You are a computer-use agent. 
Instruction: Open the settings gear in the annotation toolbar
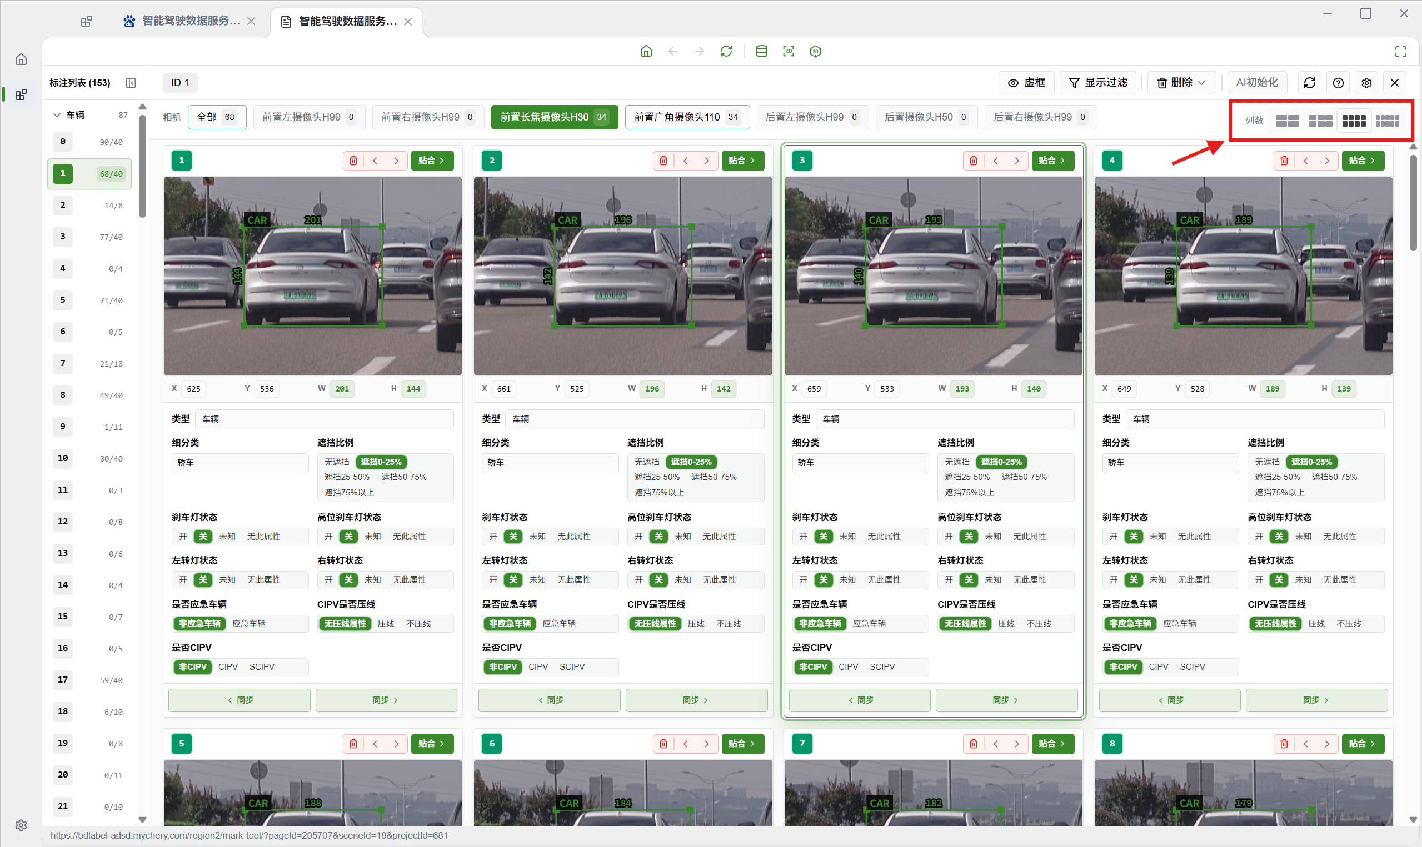tap(1366, 83)
